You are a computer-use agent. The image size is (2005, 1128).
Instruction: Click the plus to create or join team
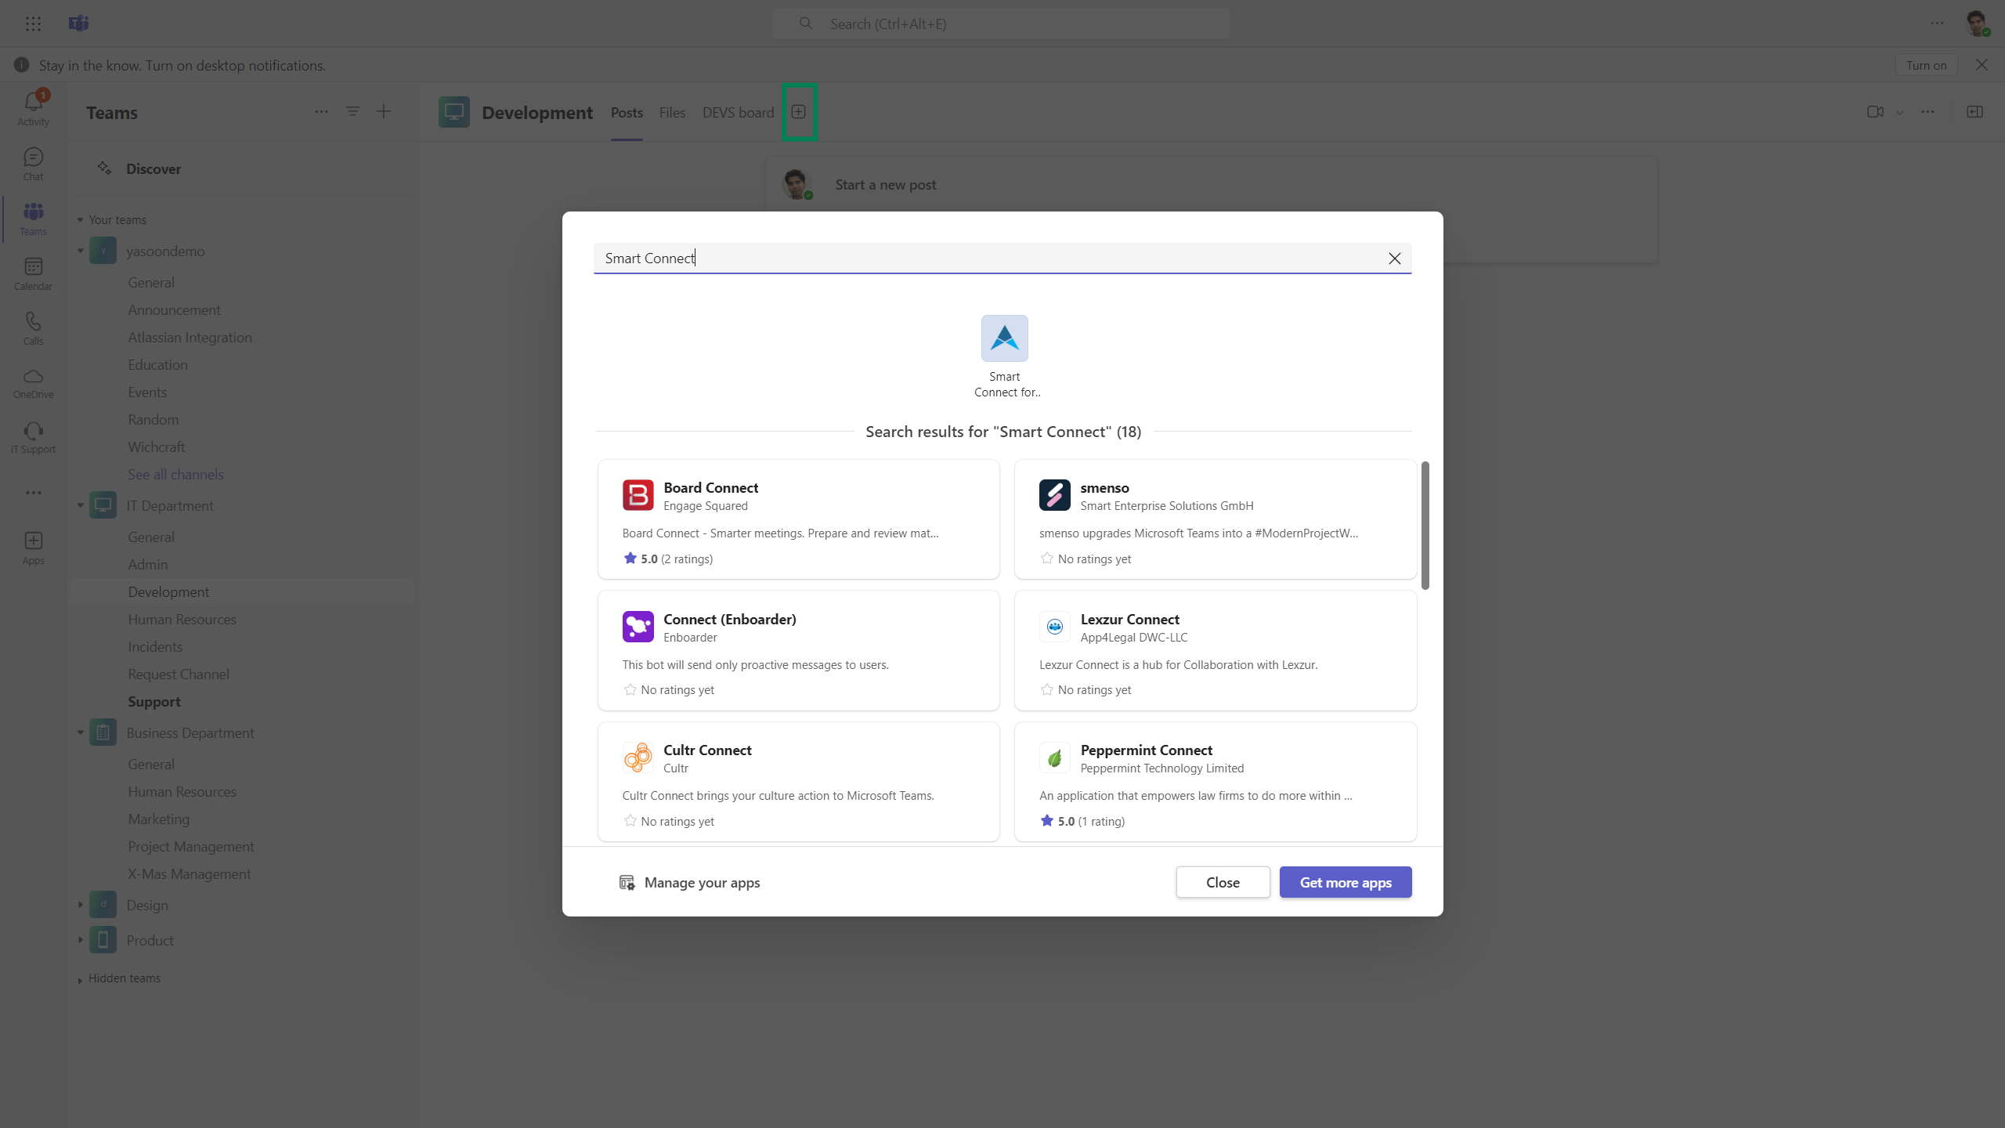click(x=384, y=112)
